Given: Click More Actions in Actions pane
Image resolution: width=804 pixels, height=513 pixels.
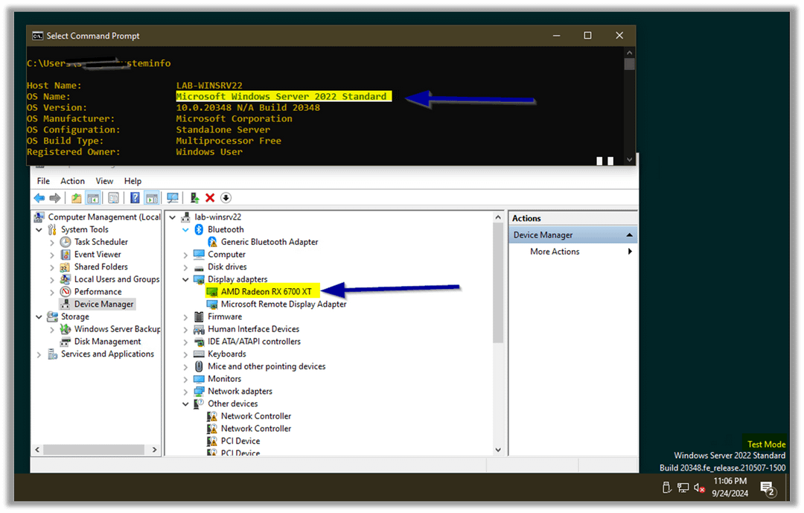Looking at the screenshot, I should (555, 252).
